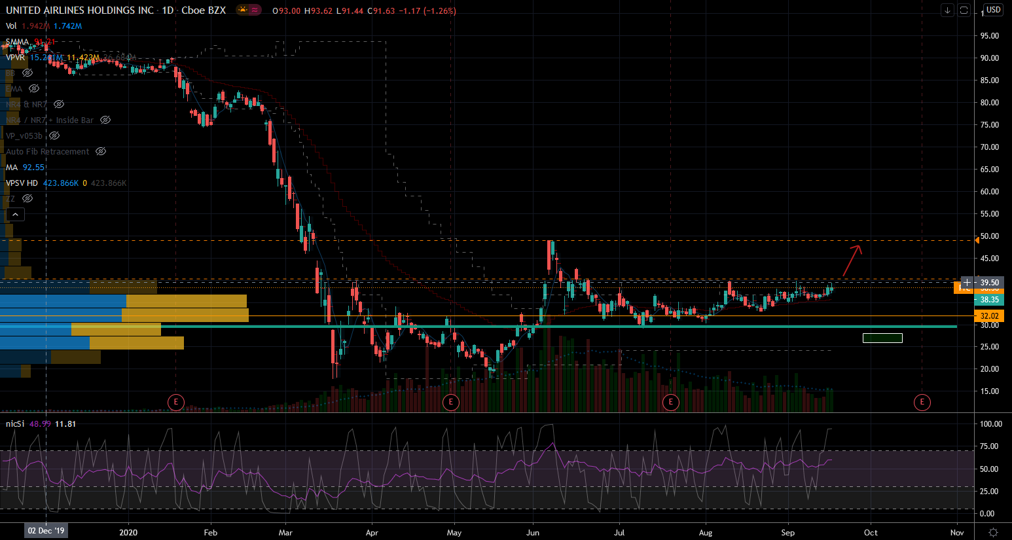Click the July earnings E marker
1012x540 pixels.
click(670, 402)
